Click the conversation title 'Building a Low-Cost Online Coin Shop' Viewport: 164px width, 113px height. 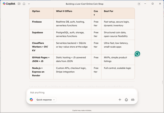[84, 4]
